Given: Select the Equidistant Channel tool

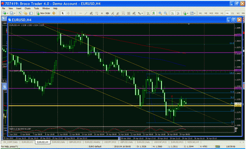Looking at the screenshot, I should pos(91,13).
